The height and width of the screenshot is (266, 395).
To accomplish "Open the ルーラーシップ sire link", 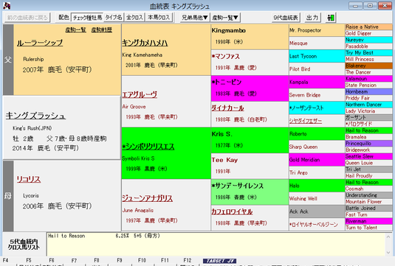I will click(40, 43).
